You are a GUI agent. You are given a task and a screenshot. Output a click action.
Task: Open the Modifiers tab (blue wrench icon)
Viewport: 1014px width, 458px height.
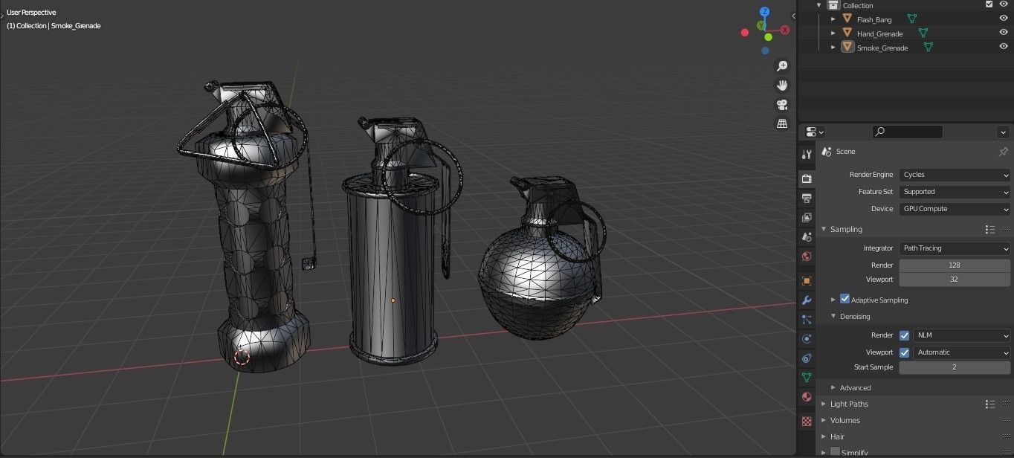pyautogui.click(x=807, y=300)
